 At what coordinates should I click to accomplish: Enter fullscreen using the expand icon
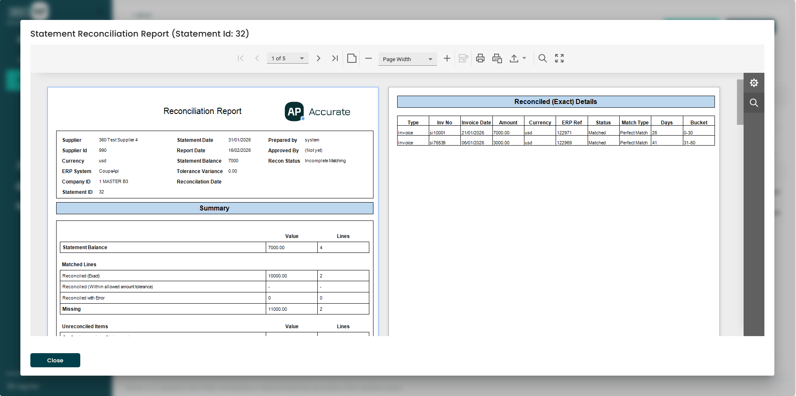(559, 58)
